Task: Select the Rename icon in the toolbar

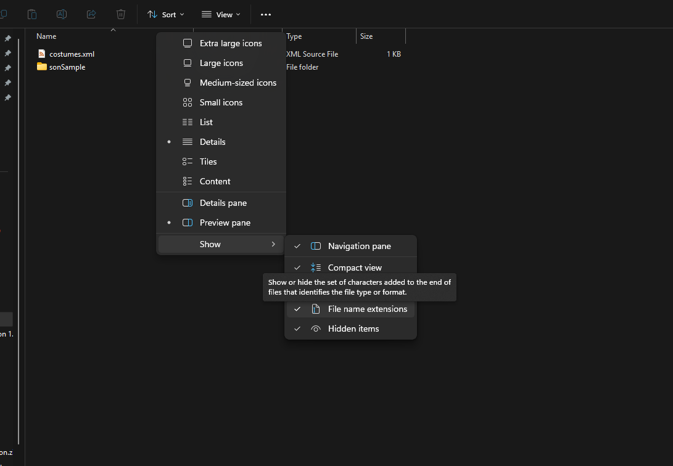Action: point(62,14)
